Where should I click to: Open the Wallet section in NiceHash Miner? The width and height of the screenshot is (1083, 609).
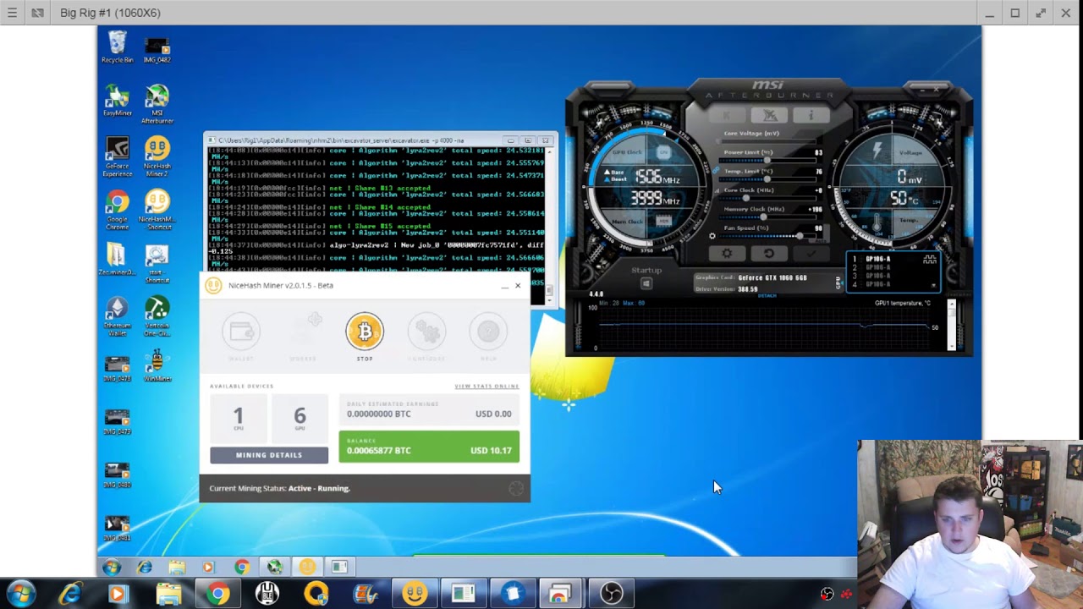[x=241, y=332]
